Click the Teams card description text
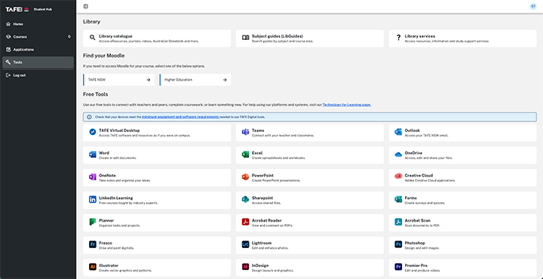The image size is (543, 279). pyautogui.click(x=283, y=135)
